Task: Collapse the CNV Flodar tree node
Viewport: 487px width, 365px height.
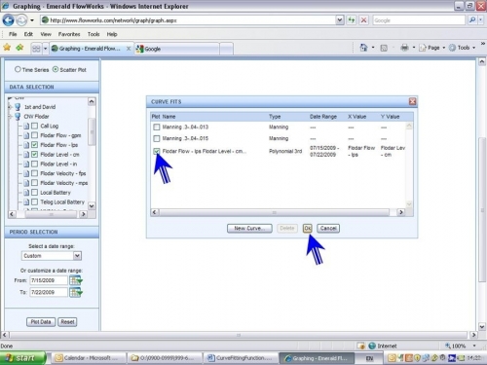Action: [10, 116]
